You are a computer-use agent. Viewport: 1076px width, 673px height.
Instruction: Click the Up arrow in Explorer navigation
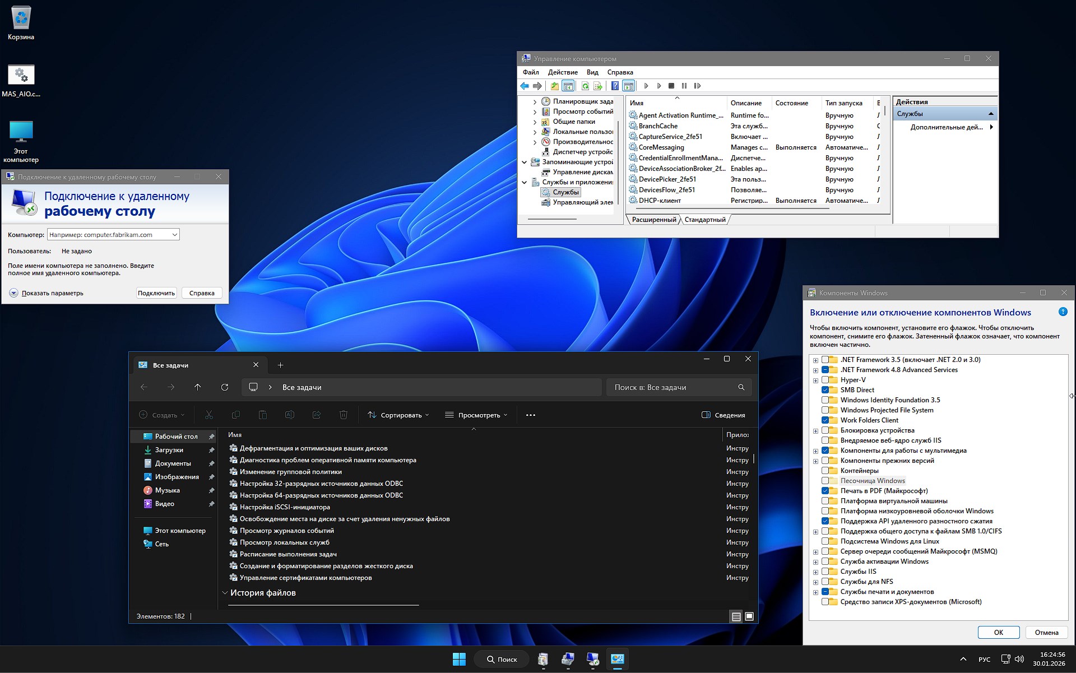tap(198, 387)
